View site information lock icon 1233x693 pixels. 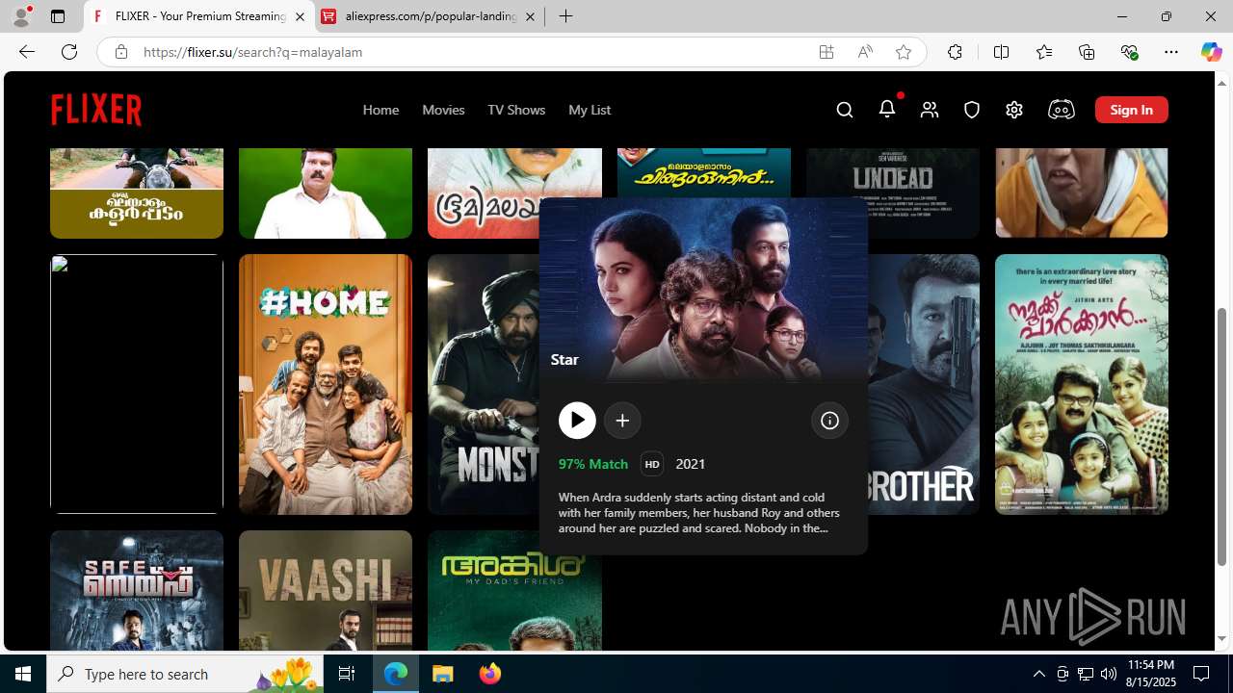(x=121, y=52)
